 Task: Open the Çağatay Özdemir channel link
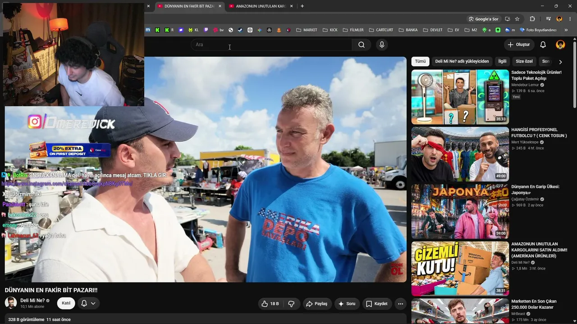click(x=525, y=199)
